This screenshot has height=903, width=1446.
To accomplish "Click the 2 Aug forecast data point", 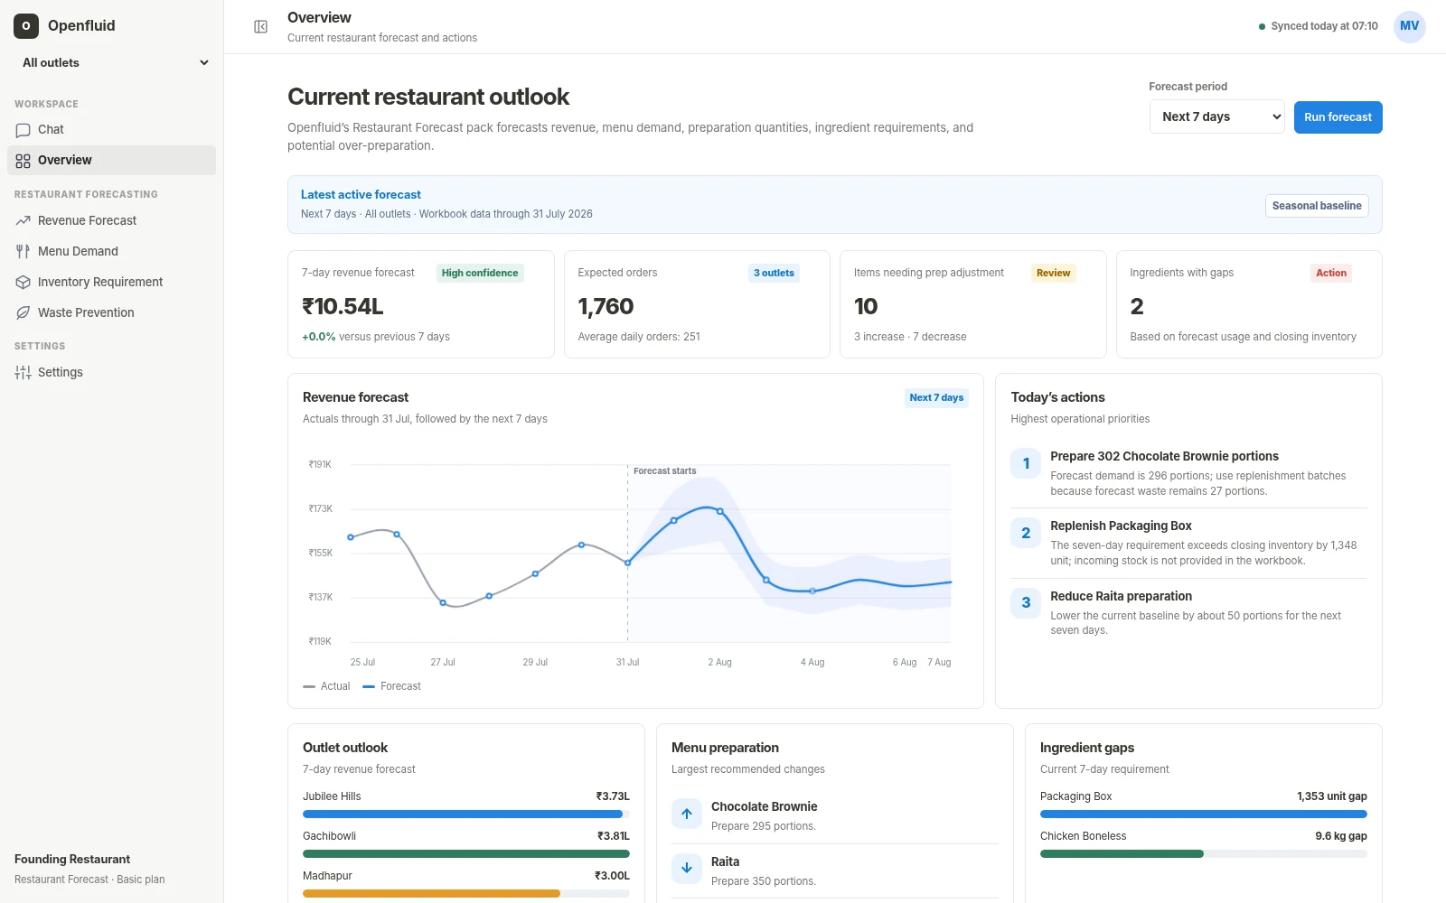I will point(720,512).
